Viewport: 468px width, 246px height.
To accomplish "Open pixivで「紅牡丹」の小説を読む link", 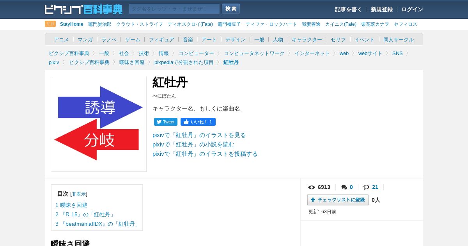I will coord(193,144).
